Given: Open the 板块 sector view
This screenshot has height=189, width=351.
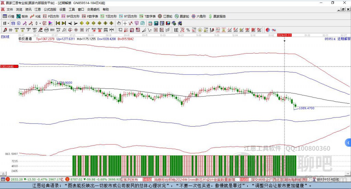Looking at the screenshot, I should click(x=22, y=16).
